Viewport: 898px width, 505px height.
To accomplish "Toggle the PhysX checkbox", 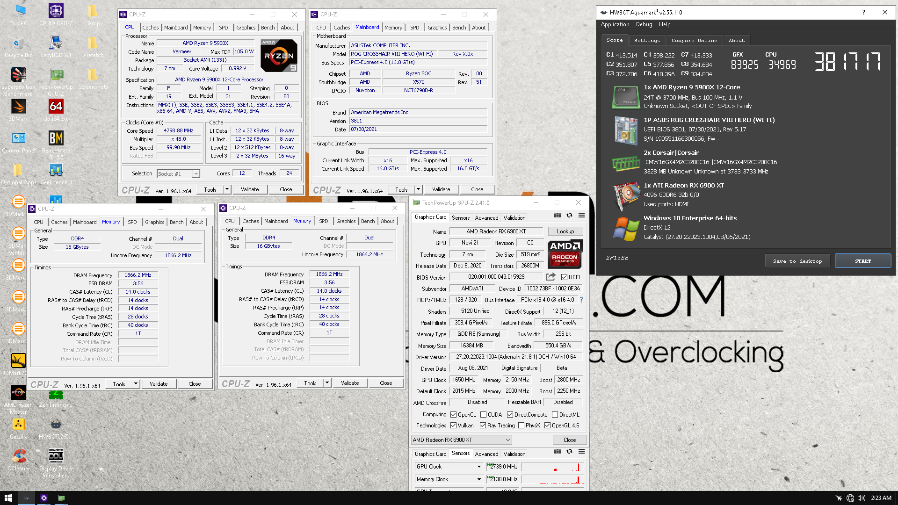I will [x=521, y=426].
